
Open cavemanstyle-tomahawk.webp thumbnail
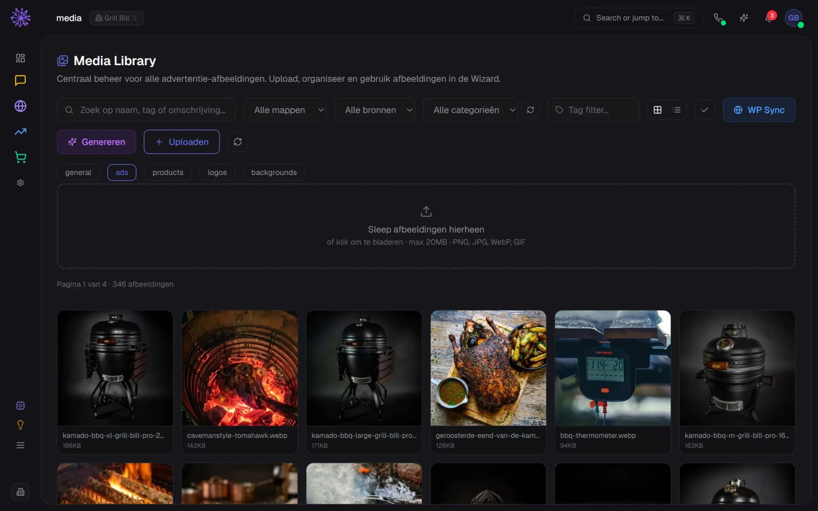[239, 368]
